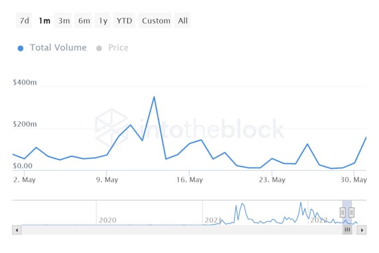Viewport: 379px width, 253px height.
Task: Select the 3m time range
Action: point(64,21)
